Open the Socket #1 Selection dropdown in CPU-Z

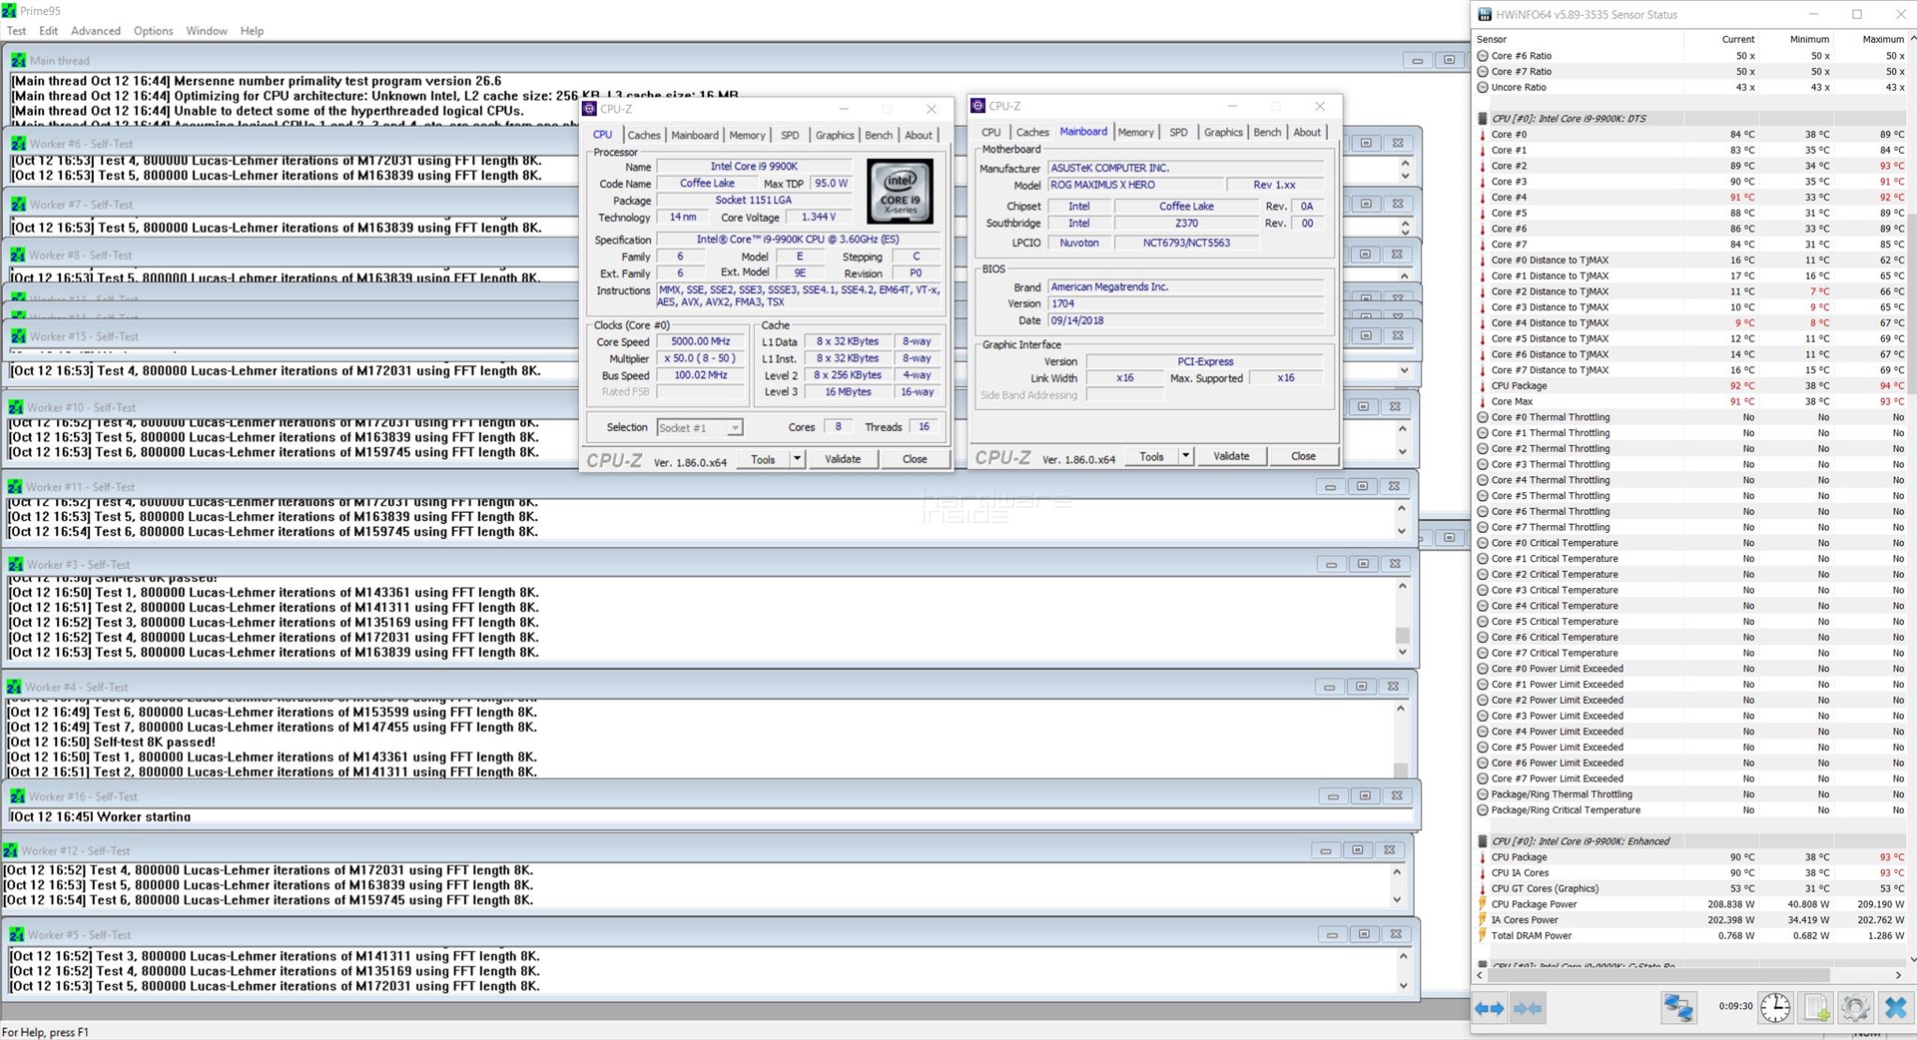(735, 428)
